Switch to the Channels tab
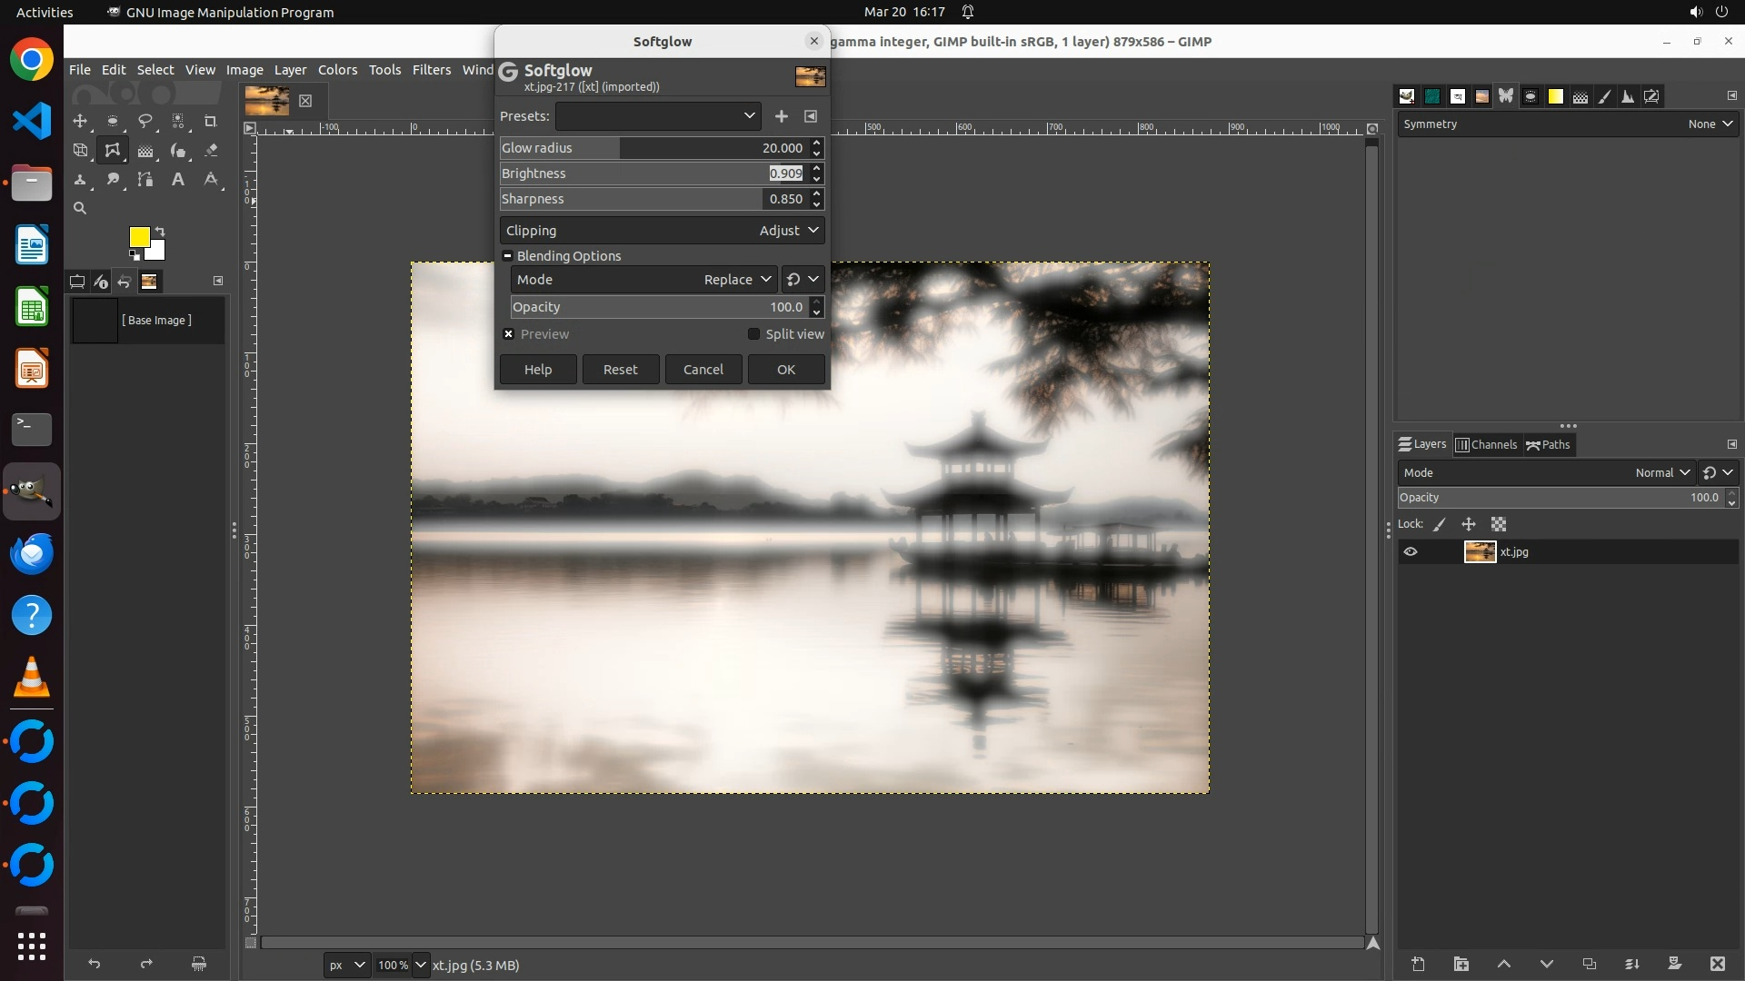The width and height of the screenshot is (1745, 981). [1487, 444]
